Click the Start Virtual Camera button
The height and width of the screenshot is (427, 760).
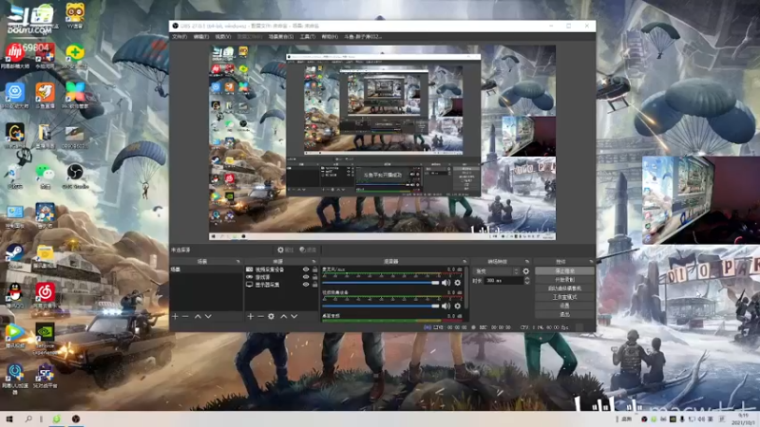[564, 288]
